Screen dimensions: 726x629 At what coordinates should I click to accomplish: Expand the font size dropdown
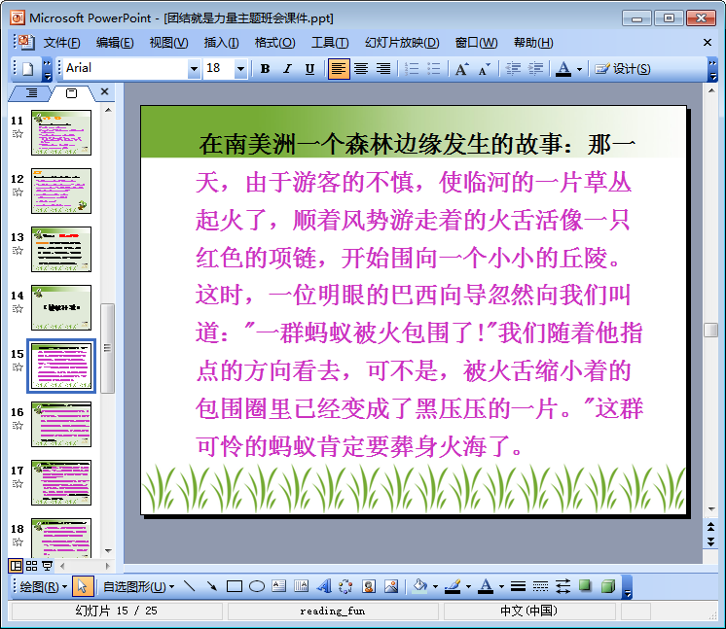(x=241, y=69)
